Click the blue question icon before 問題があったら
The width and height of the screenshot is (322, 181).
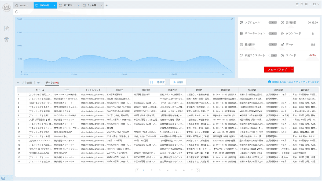(x=269, y=82)
